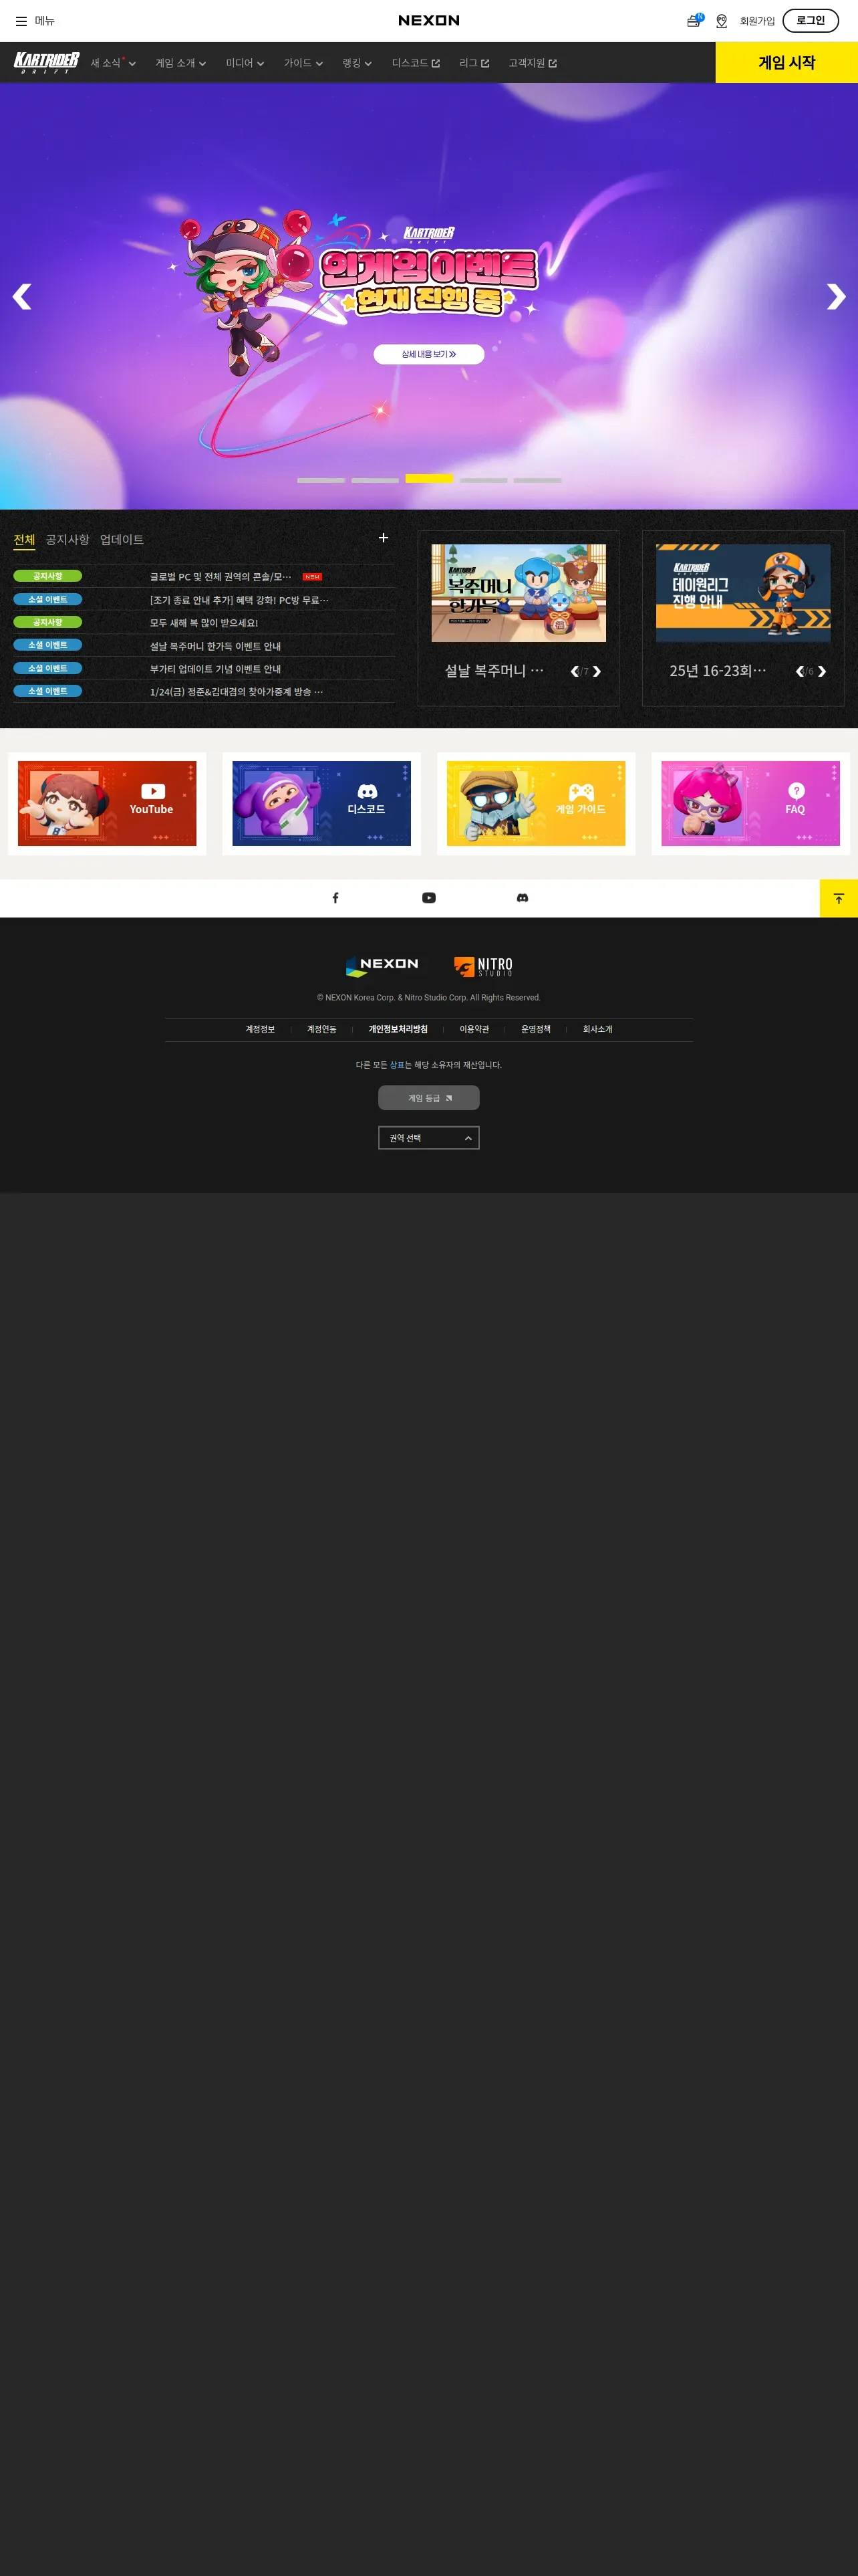Open notice 글로벌 PC 및 전체 권역의 콘솔
The image size is (858, 2576).
pyautogui.click(x=221, y=577)
